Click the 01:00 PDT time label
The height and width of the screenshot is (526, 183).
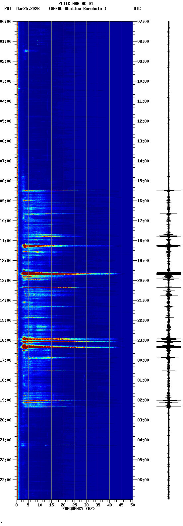click(x=6, y=42)
